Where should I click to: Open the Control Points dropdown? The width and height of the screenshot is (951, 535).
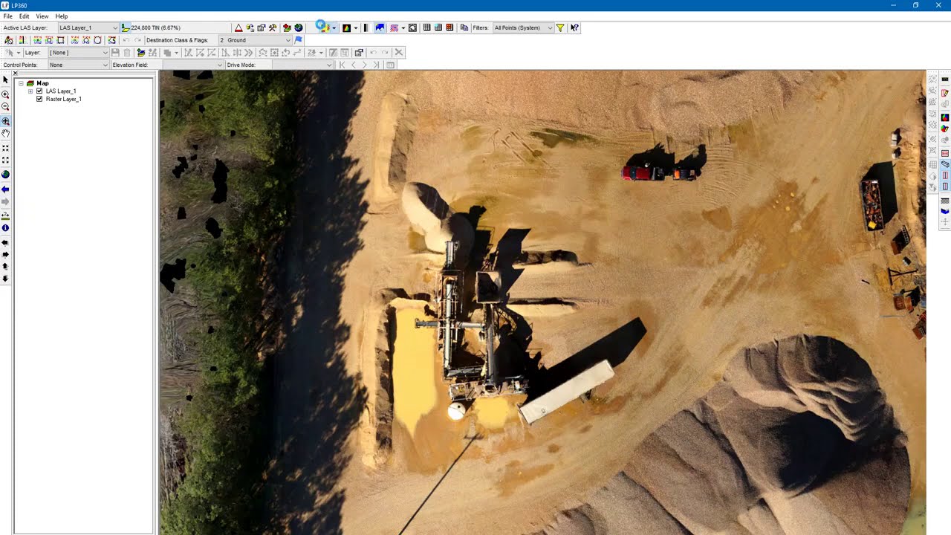[x=79, y=65]
